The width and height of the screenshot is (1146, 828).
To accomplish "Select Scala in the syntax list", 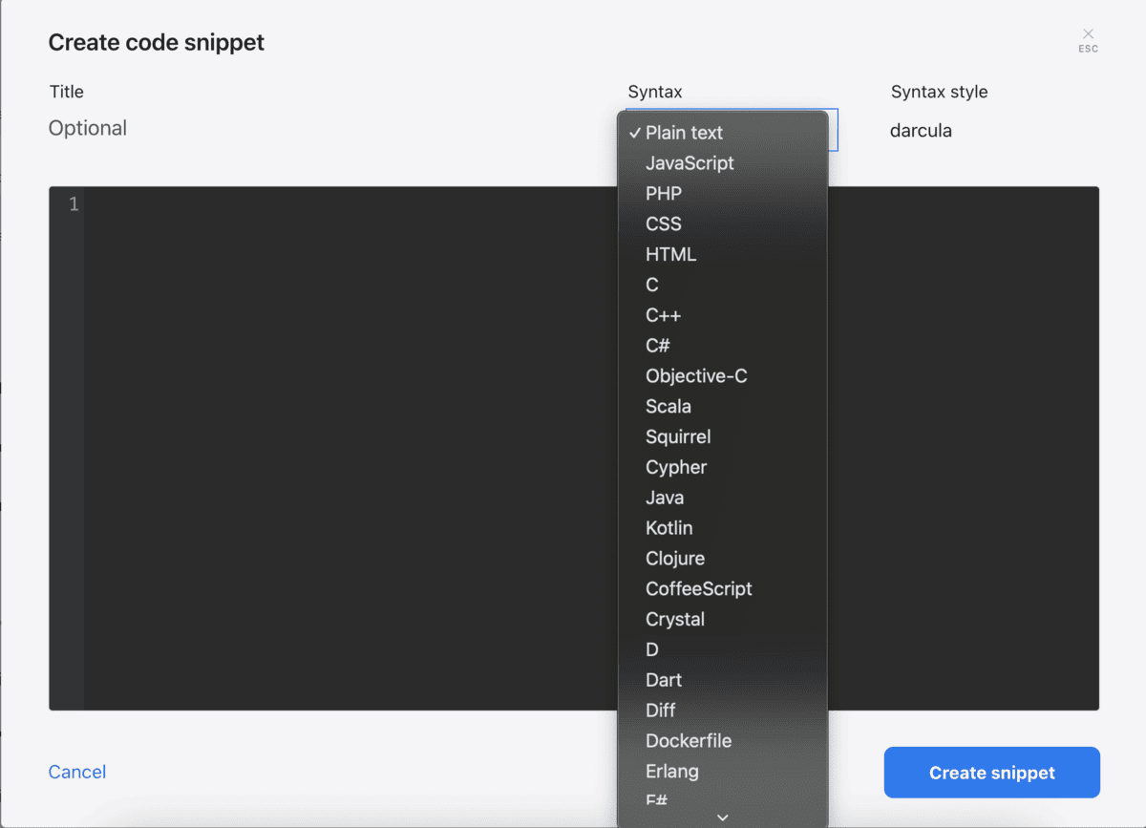I will 668,406.
